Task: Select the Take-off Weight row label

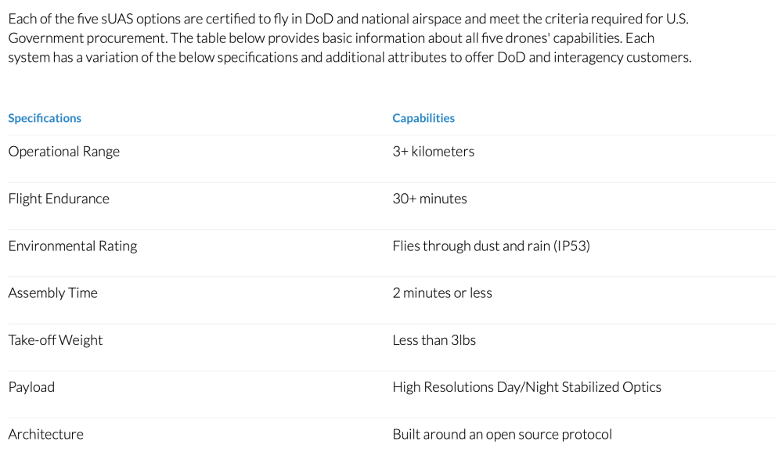Action: [x=56, y=340]
